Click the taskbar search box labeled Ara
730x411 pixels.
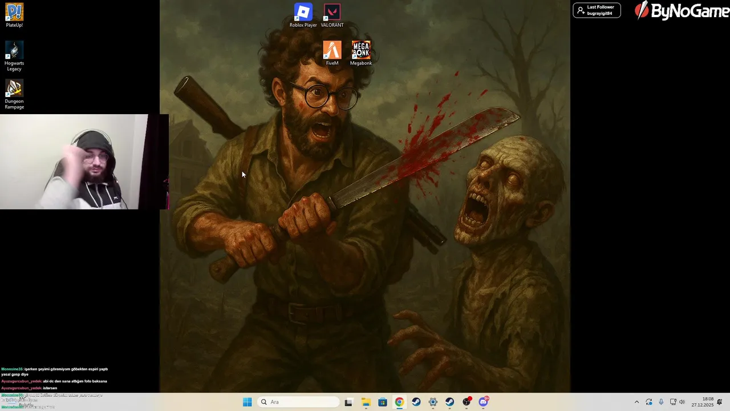[298, 402]
